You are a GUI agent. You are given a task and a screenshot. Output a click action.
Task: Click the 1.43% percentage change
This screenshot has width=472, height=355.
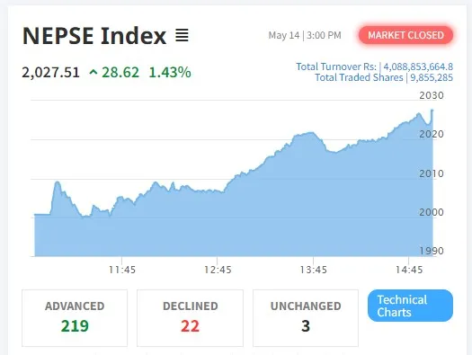click(x=170, y=73)
